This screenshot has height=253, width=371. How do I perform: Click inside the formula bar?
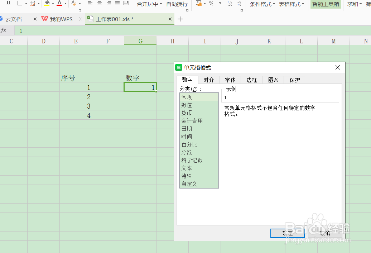coord(72,30)
